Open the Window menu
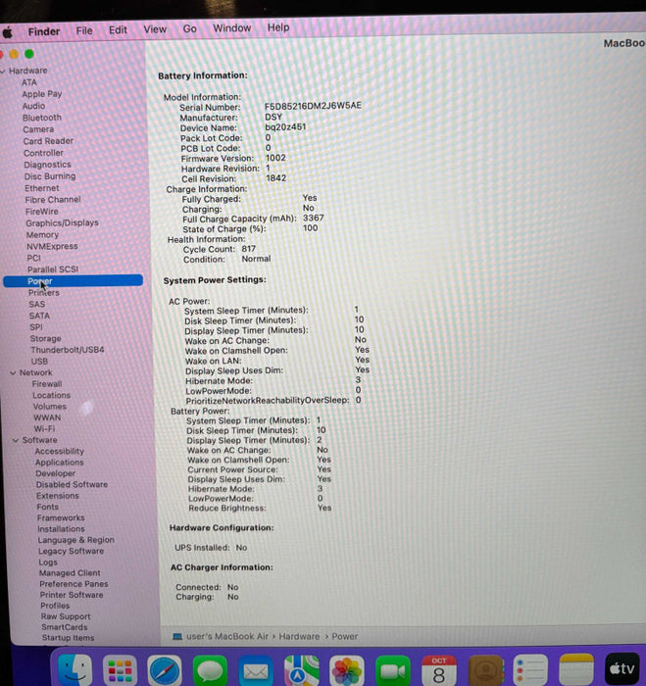This screenshot has height=686, width=646. tap(232, 28)
